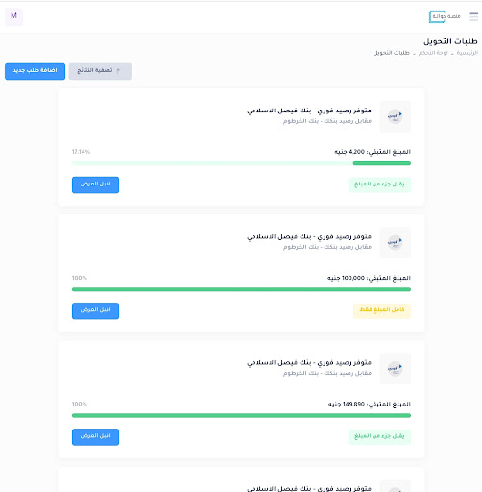Click the كامل المبلغ فقط yellow badge
482x492 pixels.
pos(382,310)
